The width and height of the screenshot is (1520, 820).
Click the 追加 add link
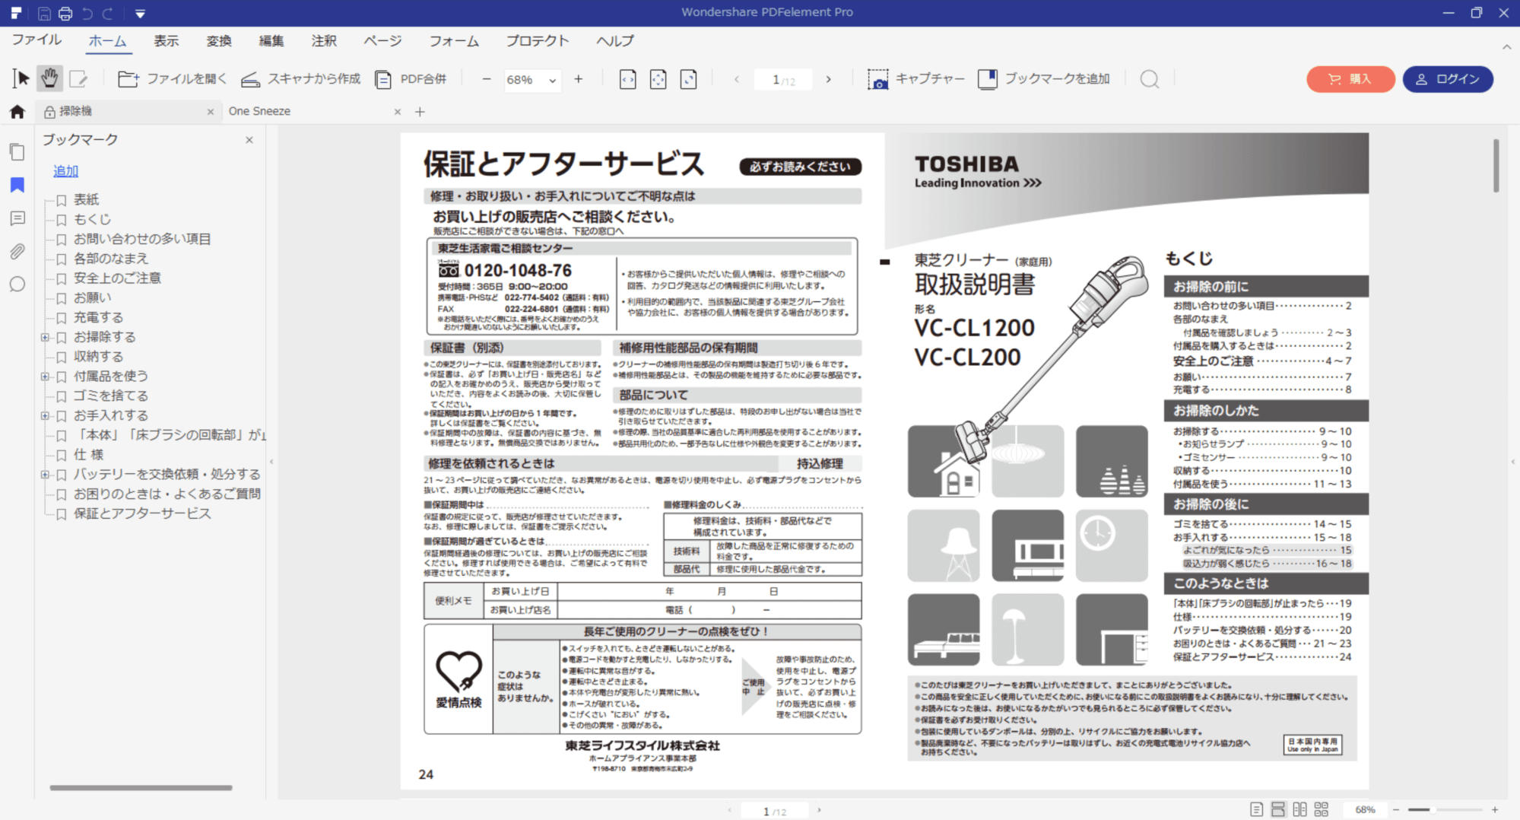65,171
